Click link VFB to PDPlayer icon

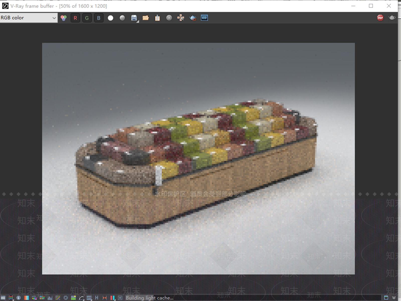click(x=204, y=18)
